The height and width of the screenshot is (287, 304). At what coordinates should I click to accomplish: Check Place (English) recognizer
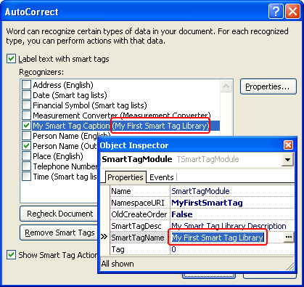pyautogui.click(x=26, y=156)
